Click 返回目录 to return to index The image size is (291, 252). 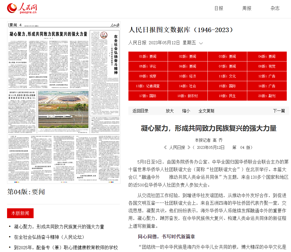[141, 111]
